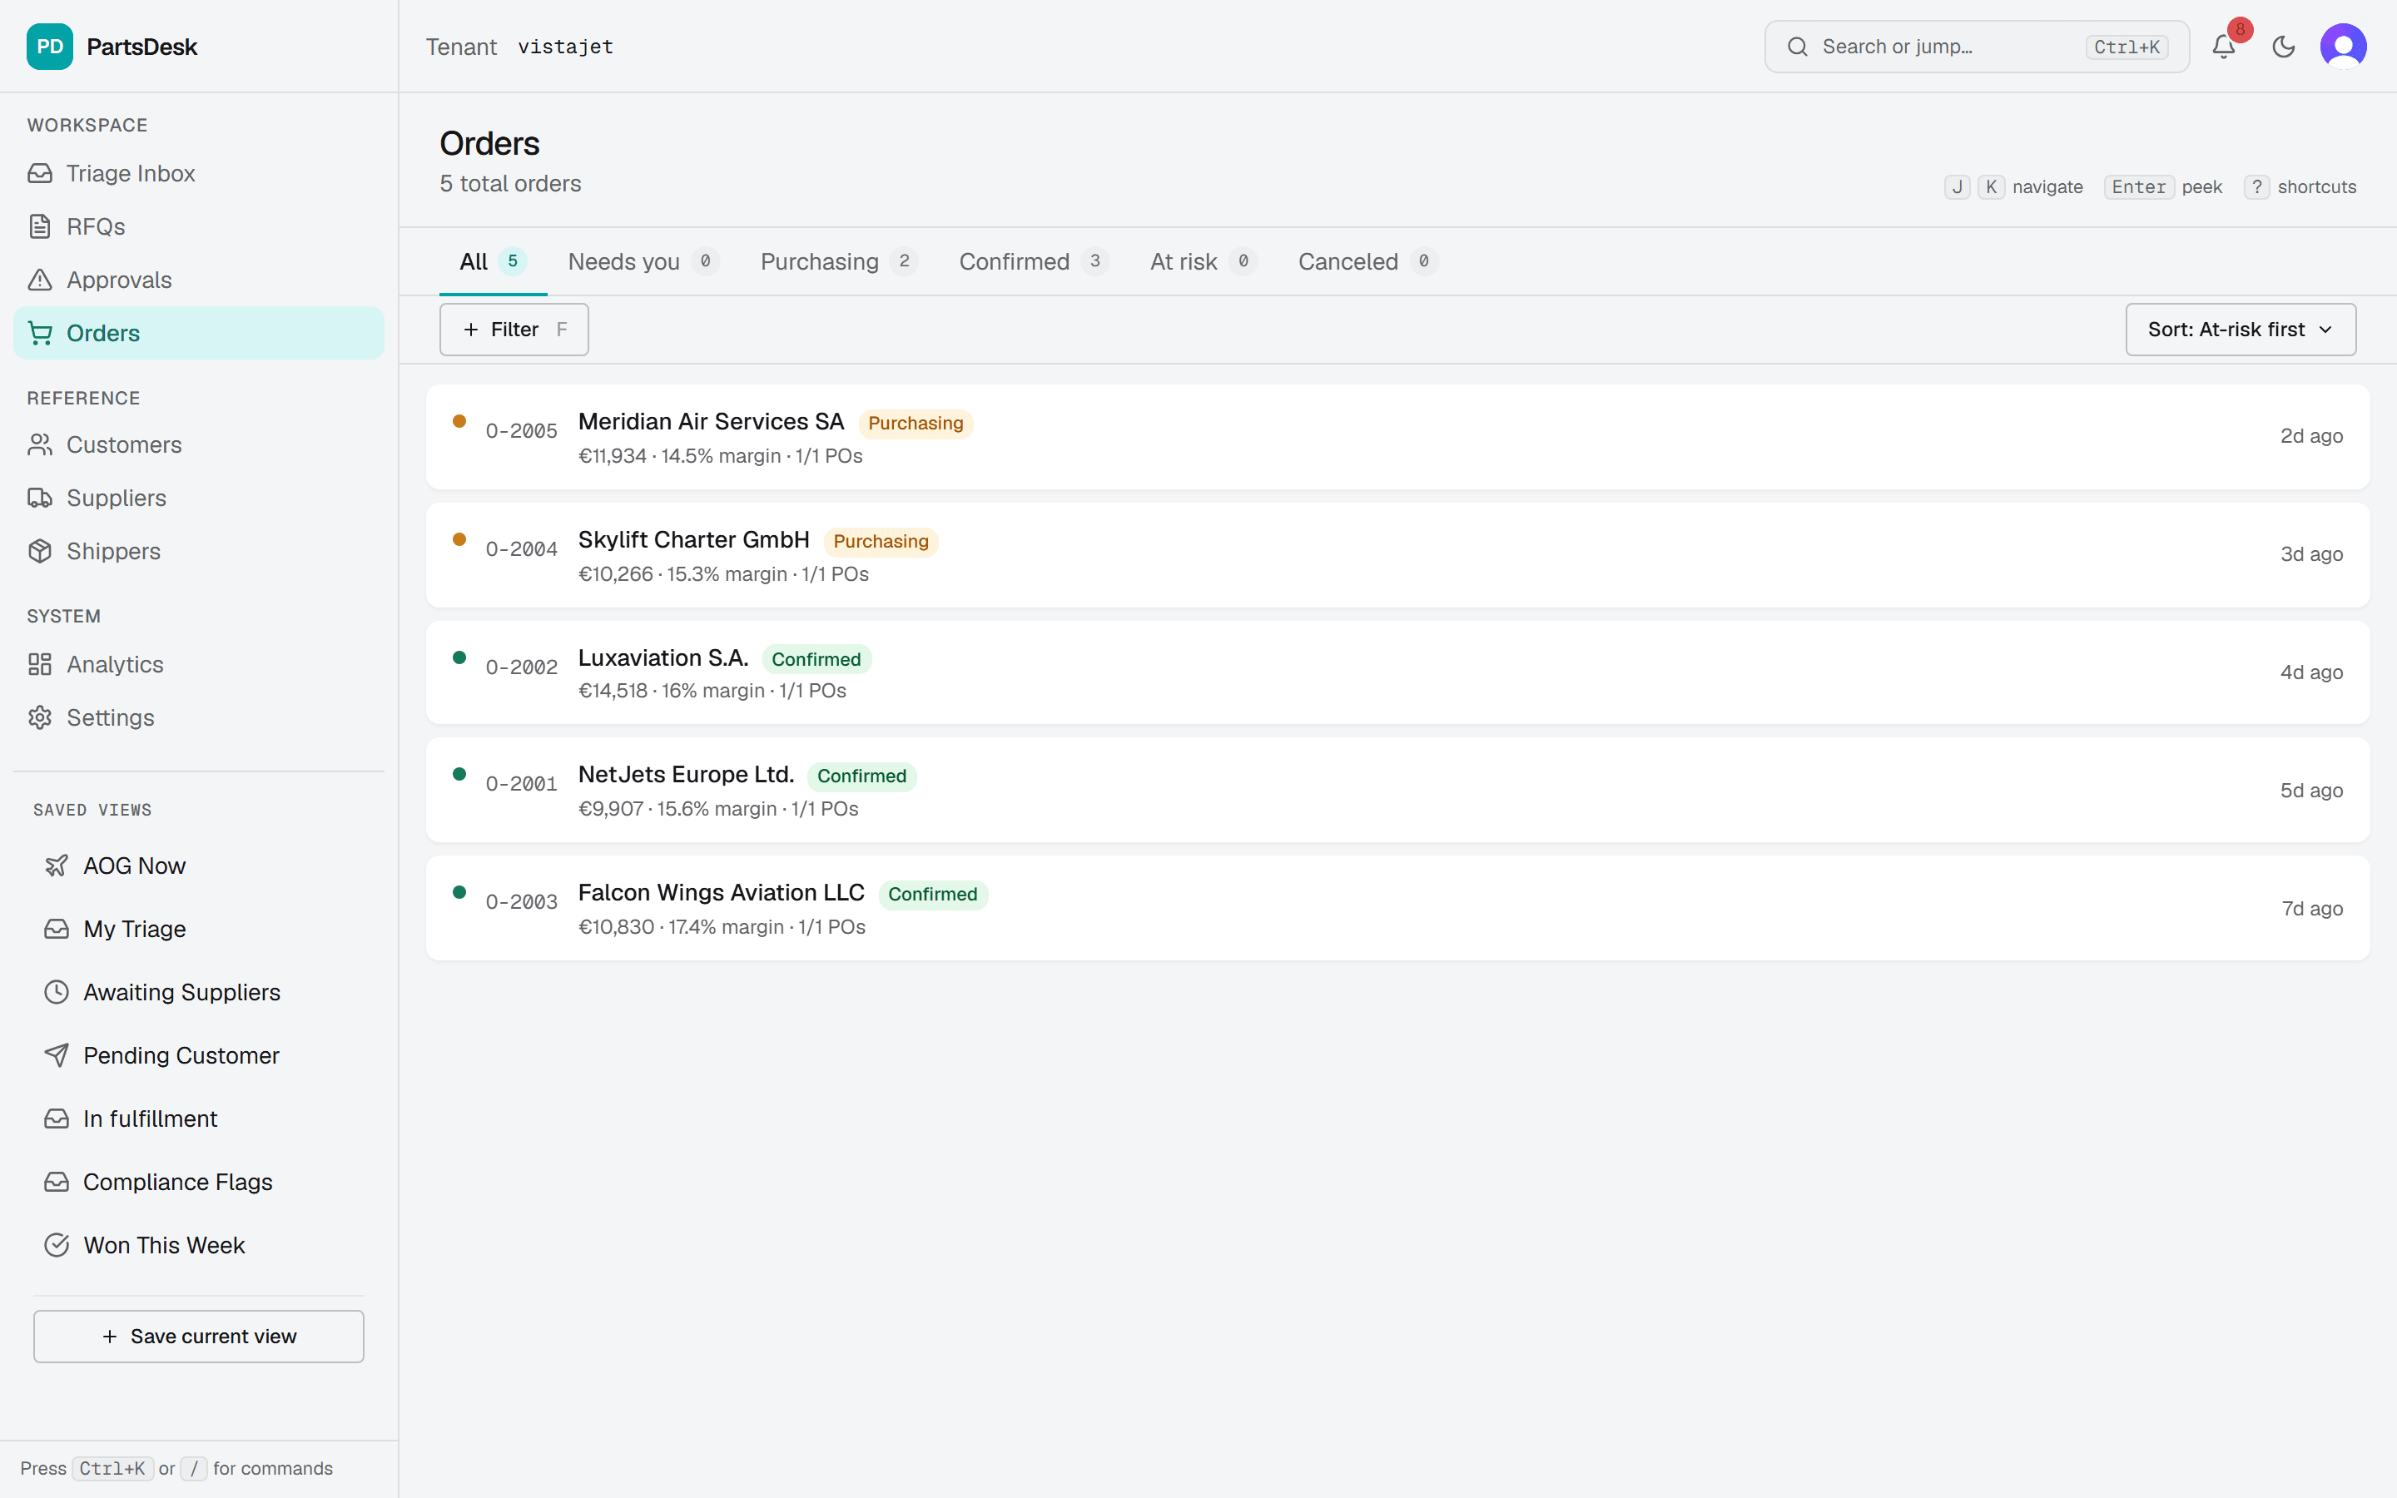Select Orders cart icon in sidebar

pyautogui.click(x=40, y=333)
